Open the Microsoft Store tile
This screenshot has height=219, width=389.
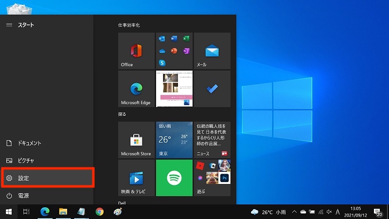pyautogui.click(x=136, y=140)
